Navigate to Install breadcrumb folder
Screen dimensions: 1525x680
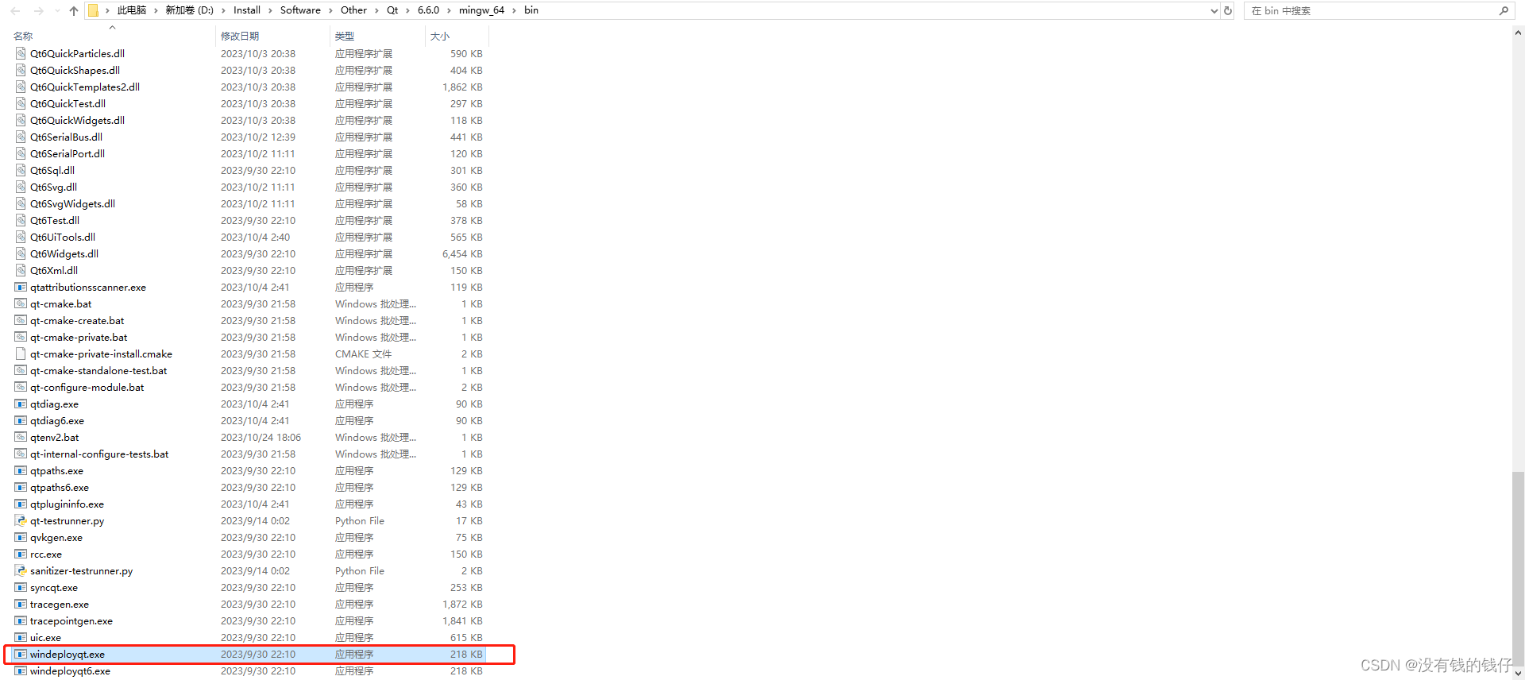tap(246, 10)
